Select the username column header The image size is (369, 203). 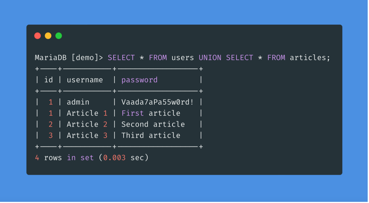tap(85, 80)
